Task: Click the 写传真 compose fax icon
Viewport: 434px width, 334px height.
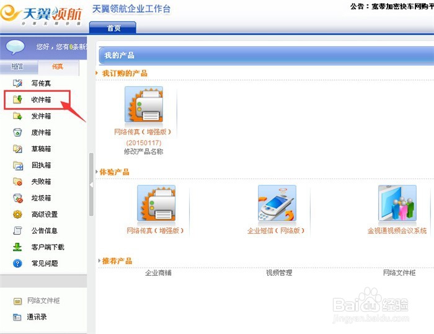Action: click(x=17, y=83)
